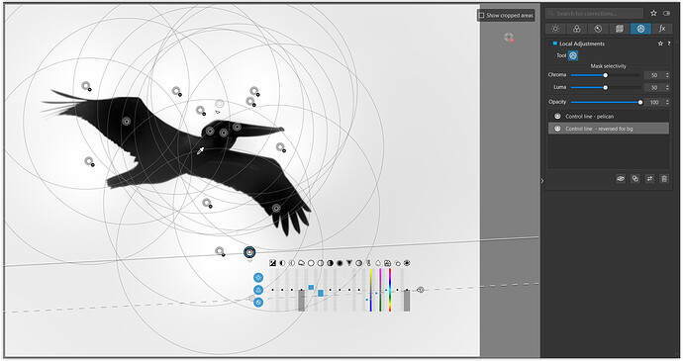The image size is (683, 361).
Task: Click the Microcontrast equalizer icon
Action: pyautogui.click(x=292, y=263)
